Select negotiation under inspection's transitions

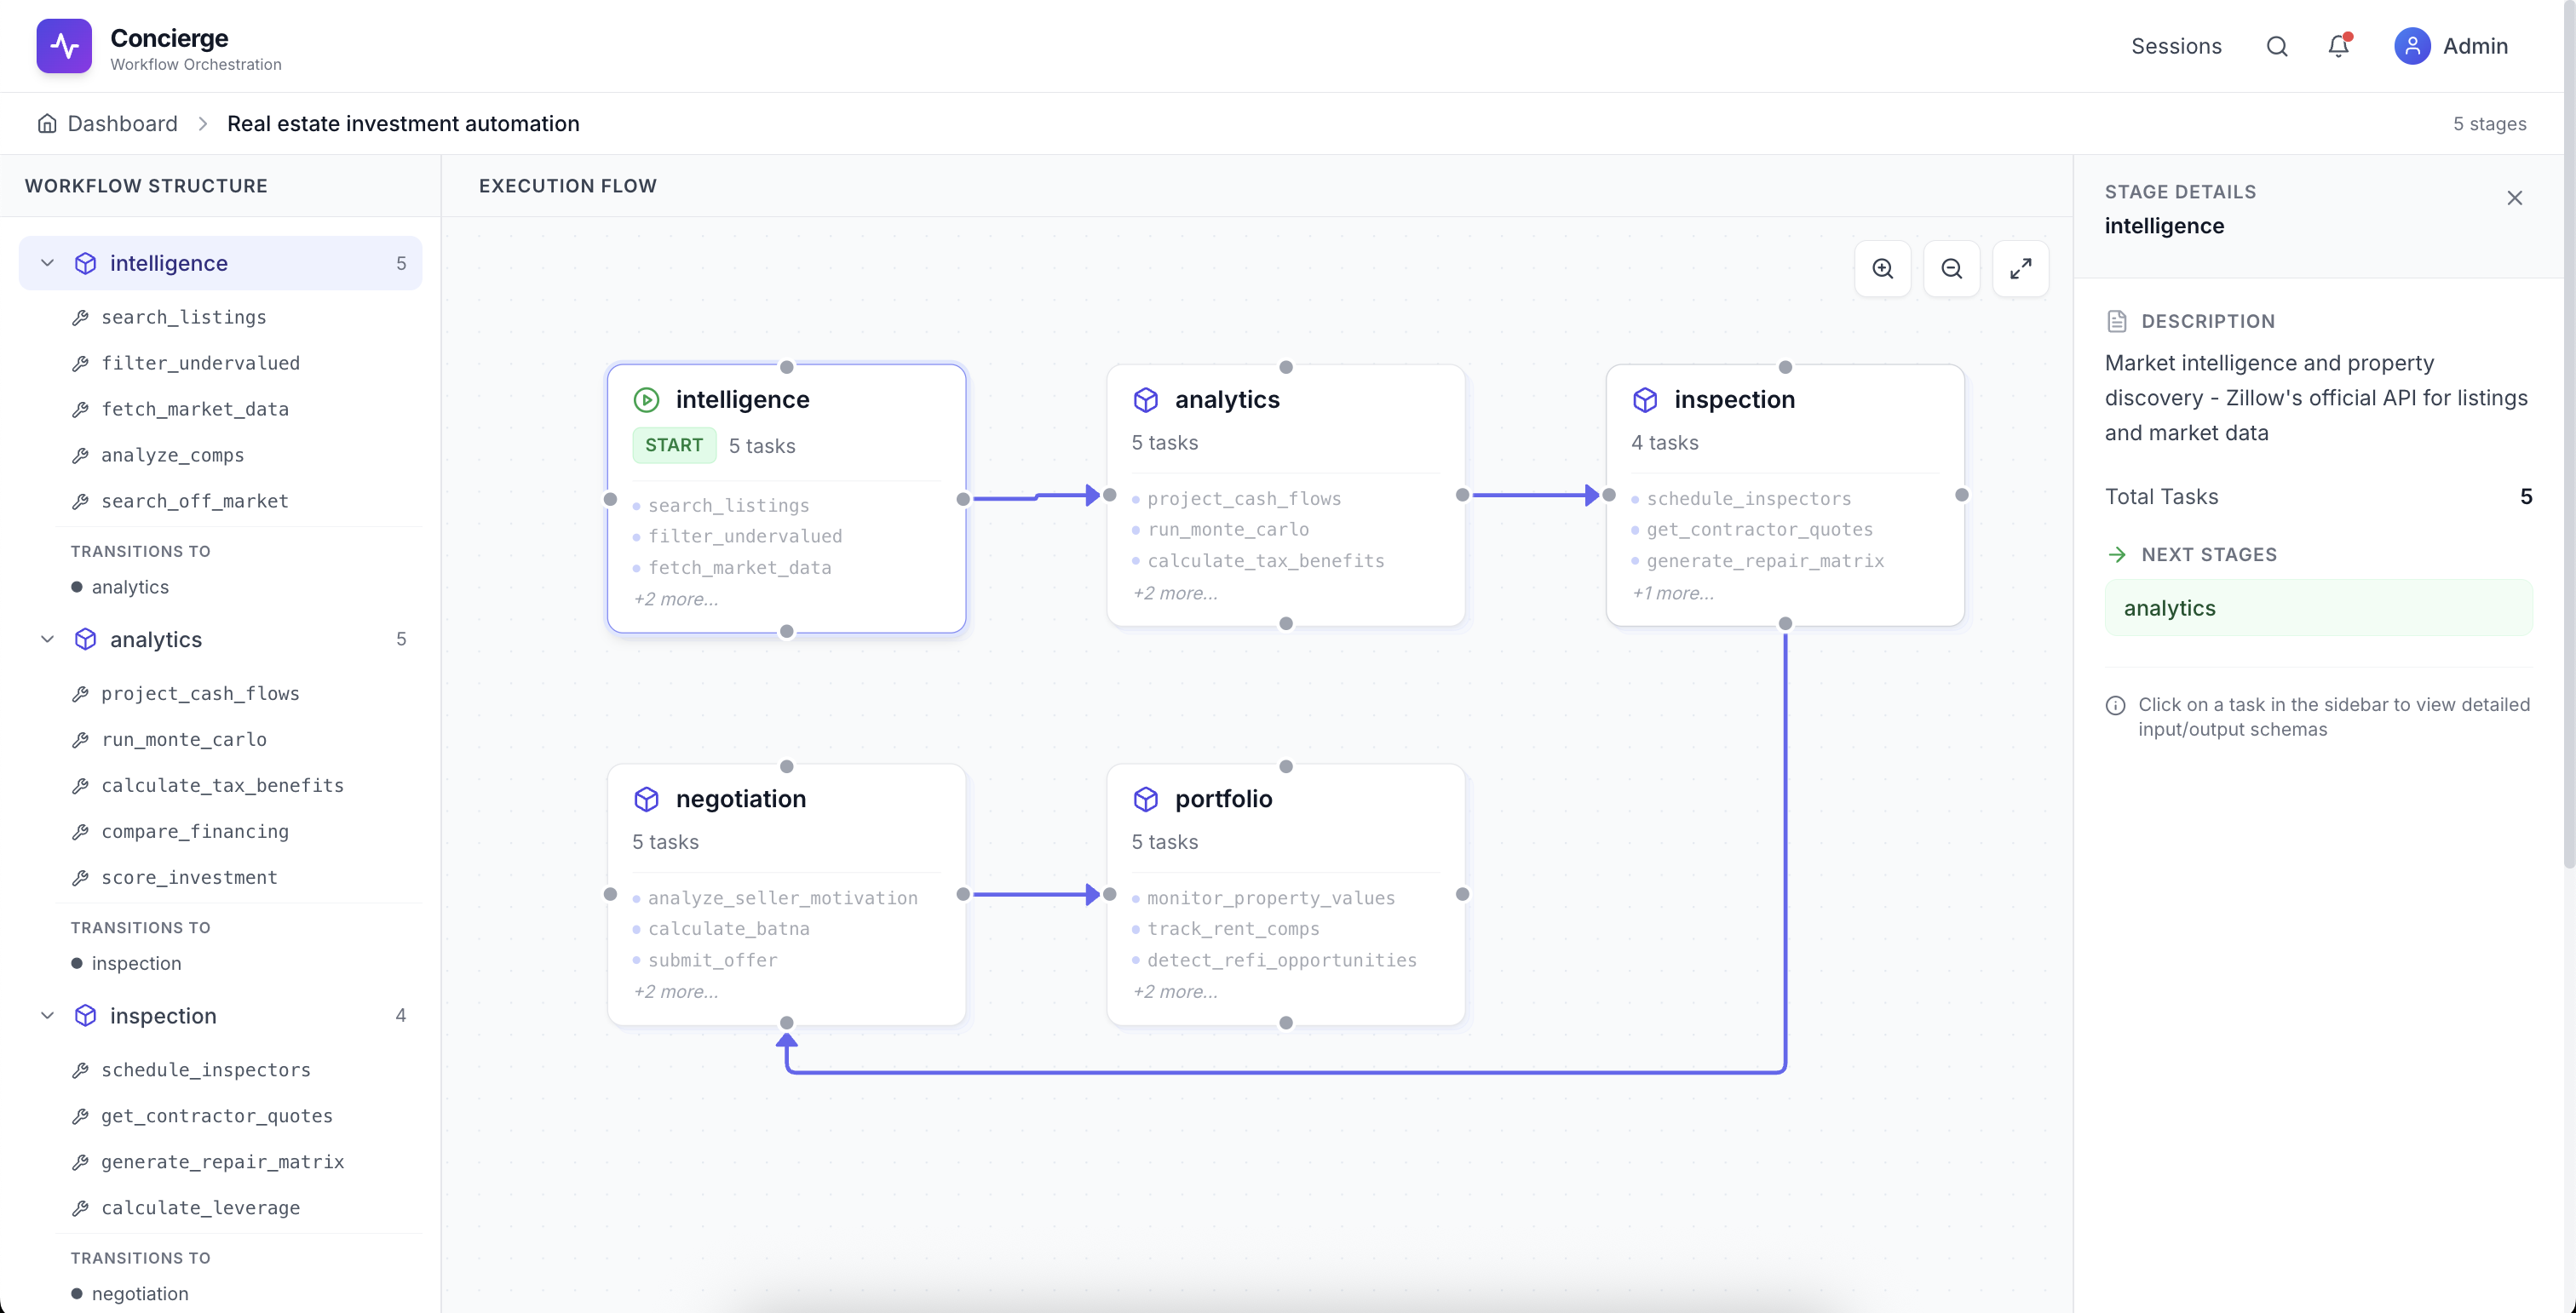[x=139, y=1293]
